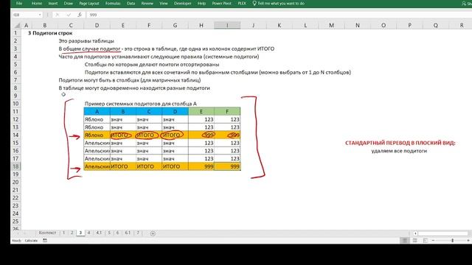472x265 pixels.
Task: Open the PLEX add-in tab
Action: tap(242, 3)
